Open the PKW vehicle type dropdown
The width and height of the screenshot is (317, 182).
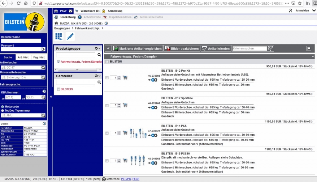click(x=70, y=11)
